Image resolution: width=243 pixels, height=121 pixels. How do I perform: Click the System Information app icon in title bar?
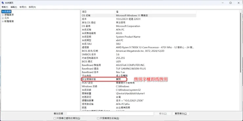tap(3, 3)
